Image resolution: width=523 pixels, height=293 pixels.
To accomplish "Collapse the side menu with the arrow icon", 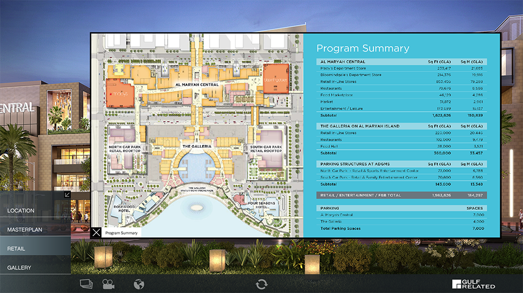I will (67, 194).
